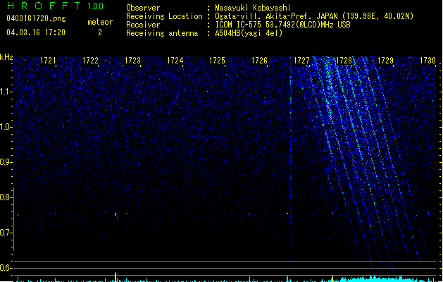Click the A504HB(yagi 4el) antenna text
The height and width of the screenshot is (282, 443).
tap(249, 33)
